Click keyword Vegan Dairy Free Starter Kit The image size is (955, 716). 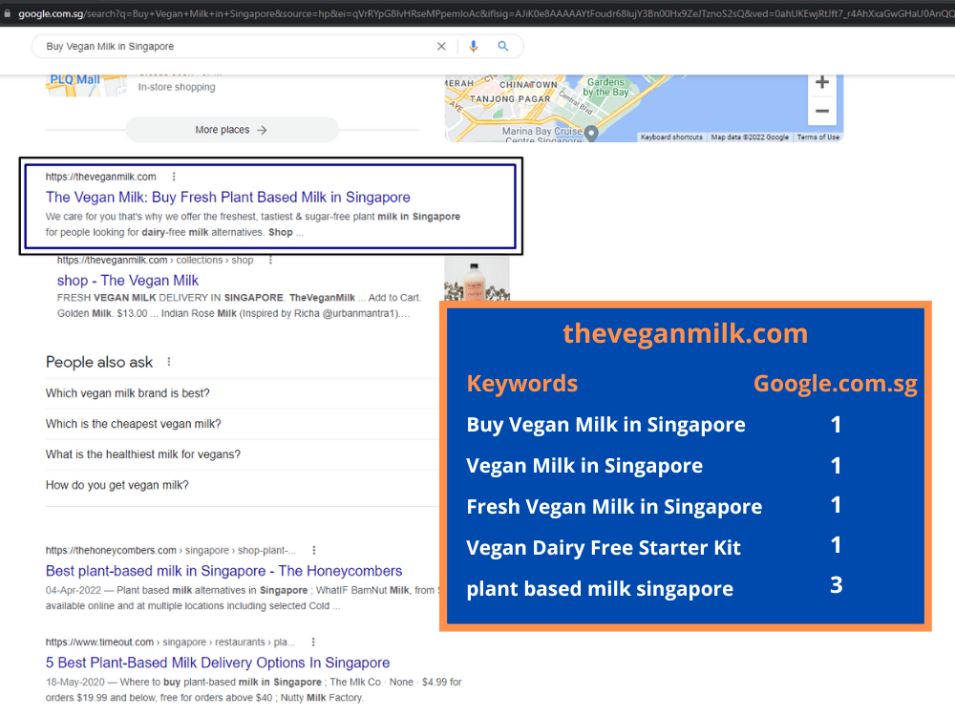tap(603, 547)
